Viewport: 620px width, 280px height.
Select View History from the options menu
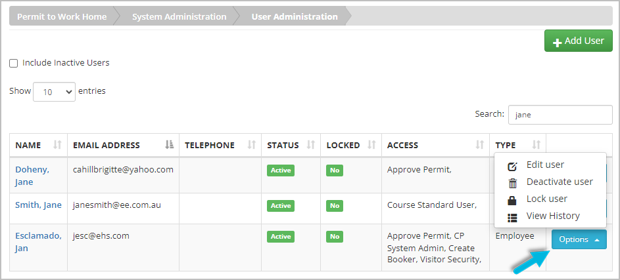click(x=553, y=216)
